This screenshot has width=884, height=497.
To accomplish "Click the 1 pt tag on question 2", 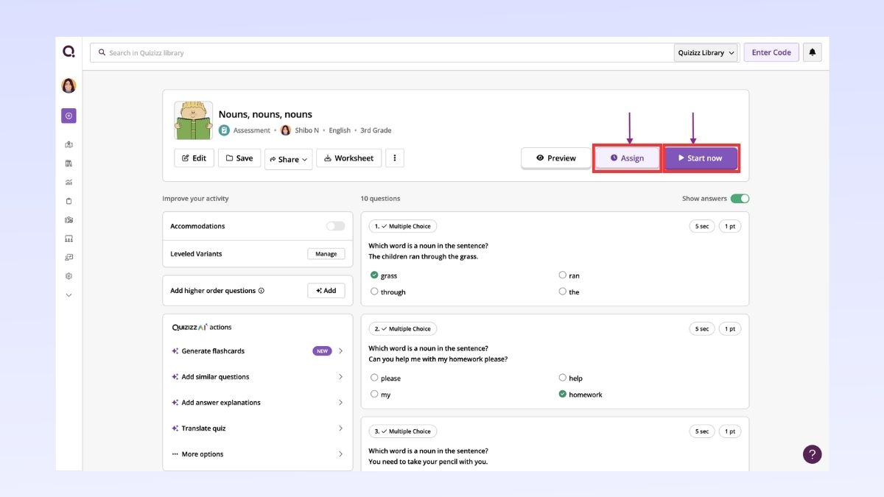I will coord(730,329).
